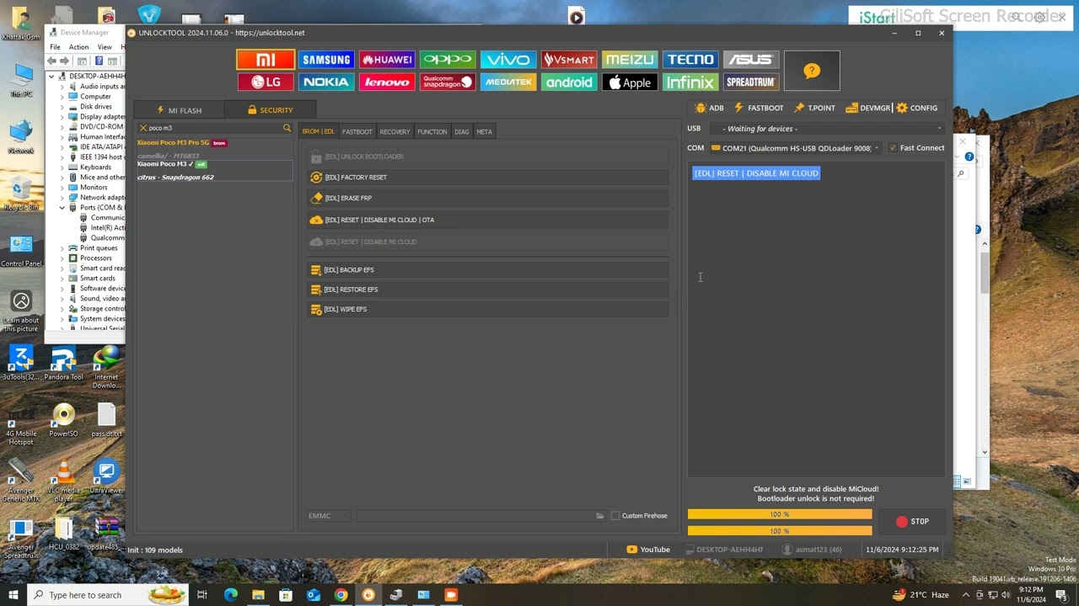
Task: Open Windows Start menu
Action: click(13, 595)
